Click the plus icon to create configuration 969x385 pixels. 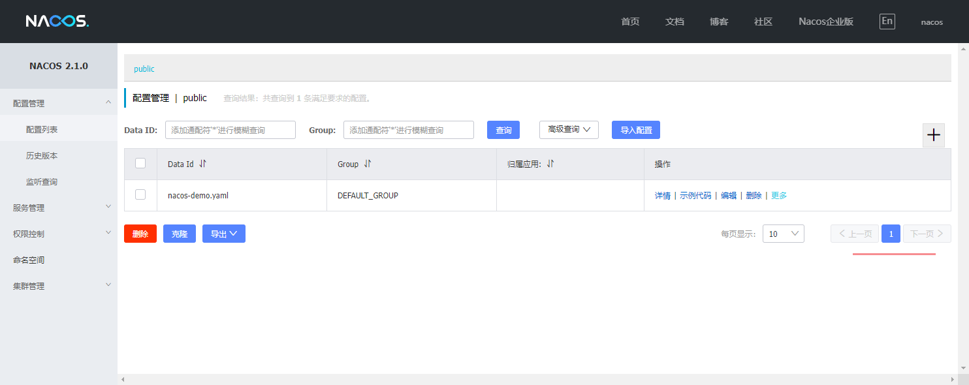coord(934,135)
